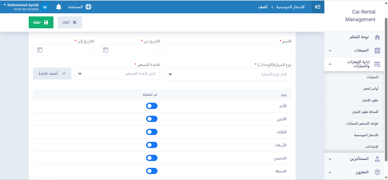
Task: Go to عقود الإيجار in sidebar
Action: click(x=371, y=100)
